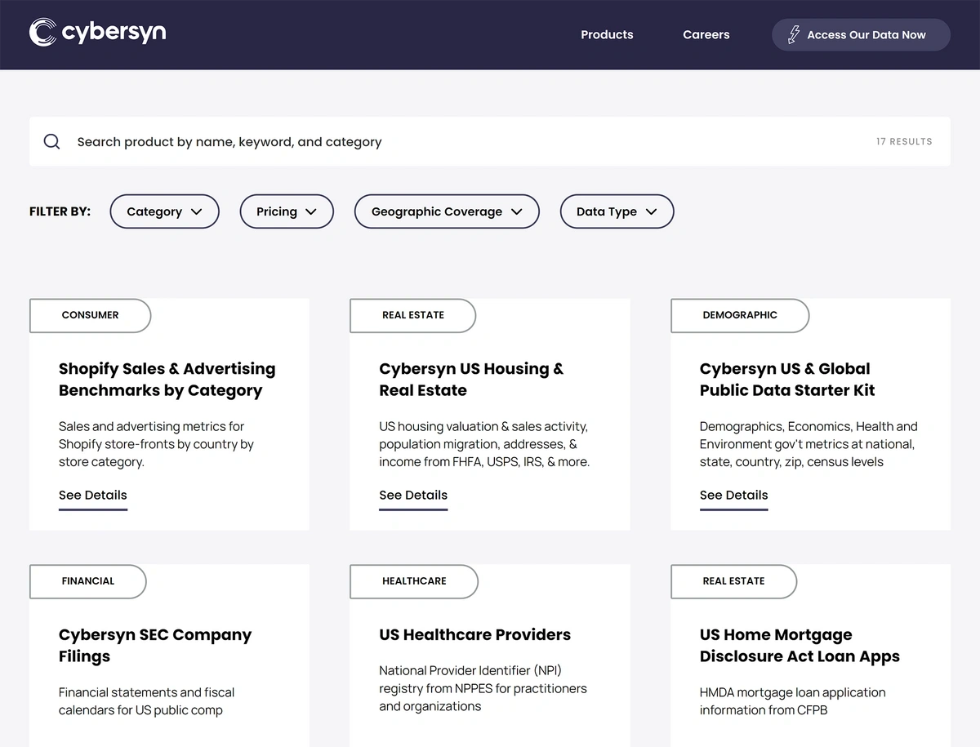Screen dimensions: 980x747
Task: Click the 17 RESULTS counter text
Action: (x=904, y=141)
